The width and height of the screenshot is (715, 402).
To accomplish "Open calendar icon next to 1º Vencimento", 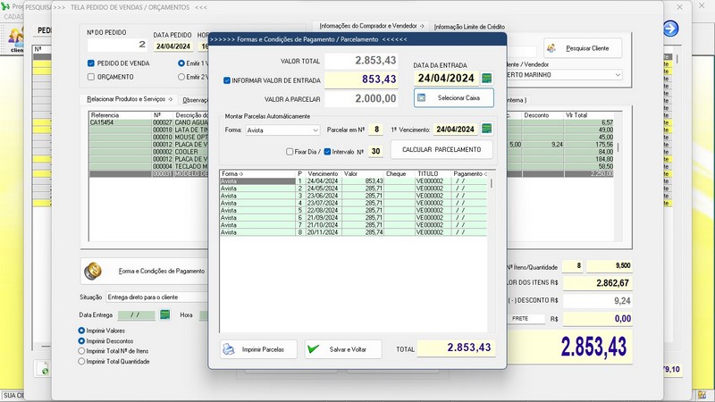I will (486, 130).
